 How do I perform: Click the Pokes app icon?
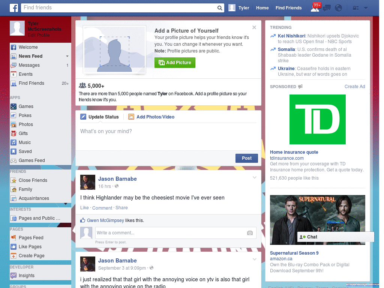pyautogui.click(x=13, y=115)
